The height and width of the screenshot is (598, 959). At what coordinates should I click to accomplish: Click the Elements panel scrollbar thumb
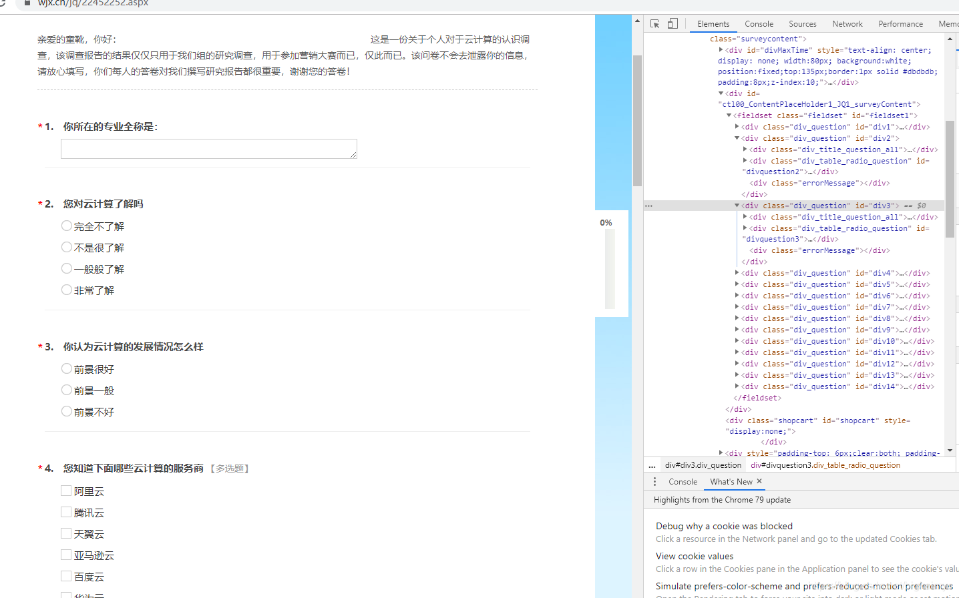(x=950, y=179)
